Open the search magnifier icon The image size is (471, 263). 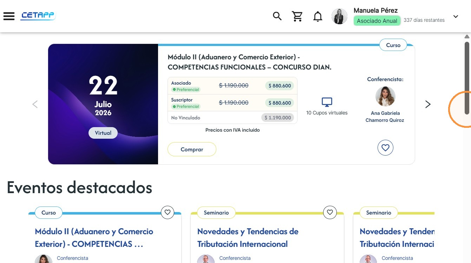277,16
